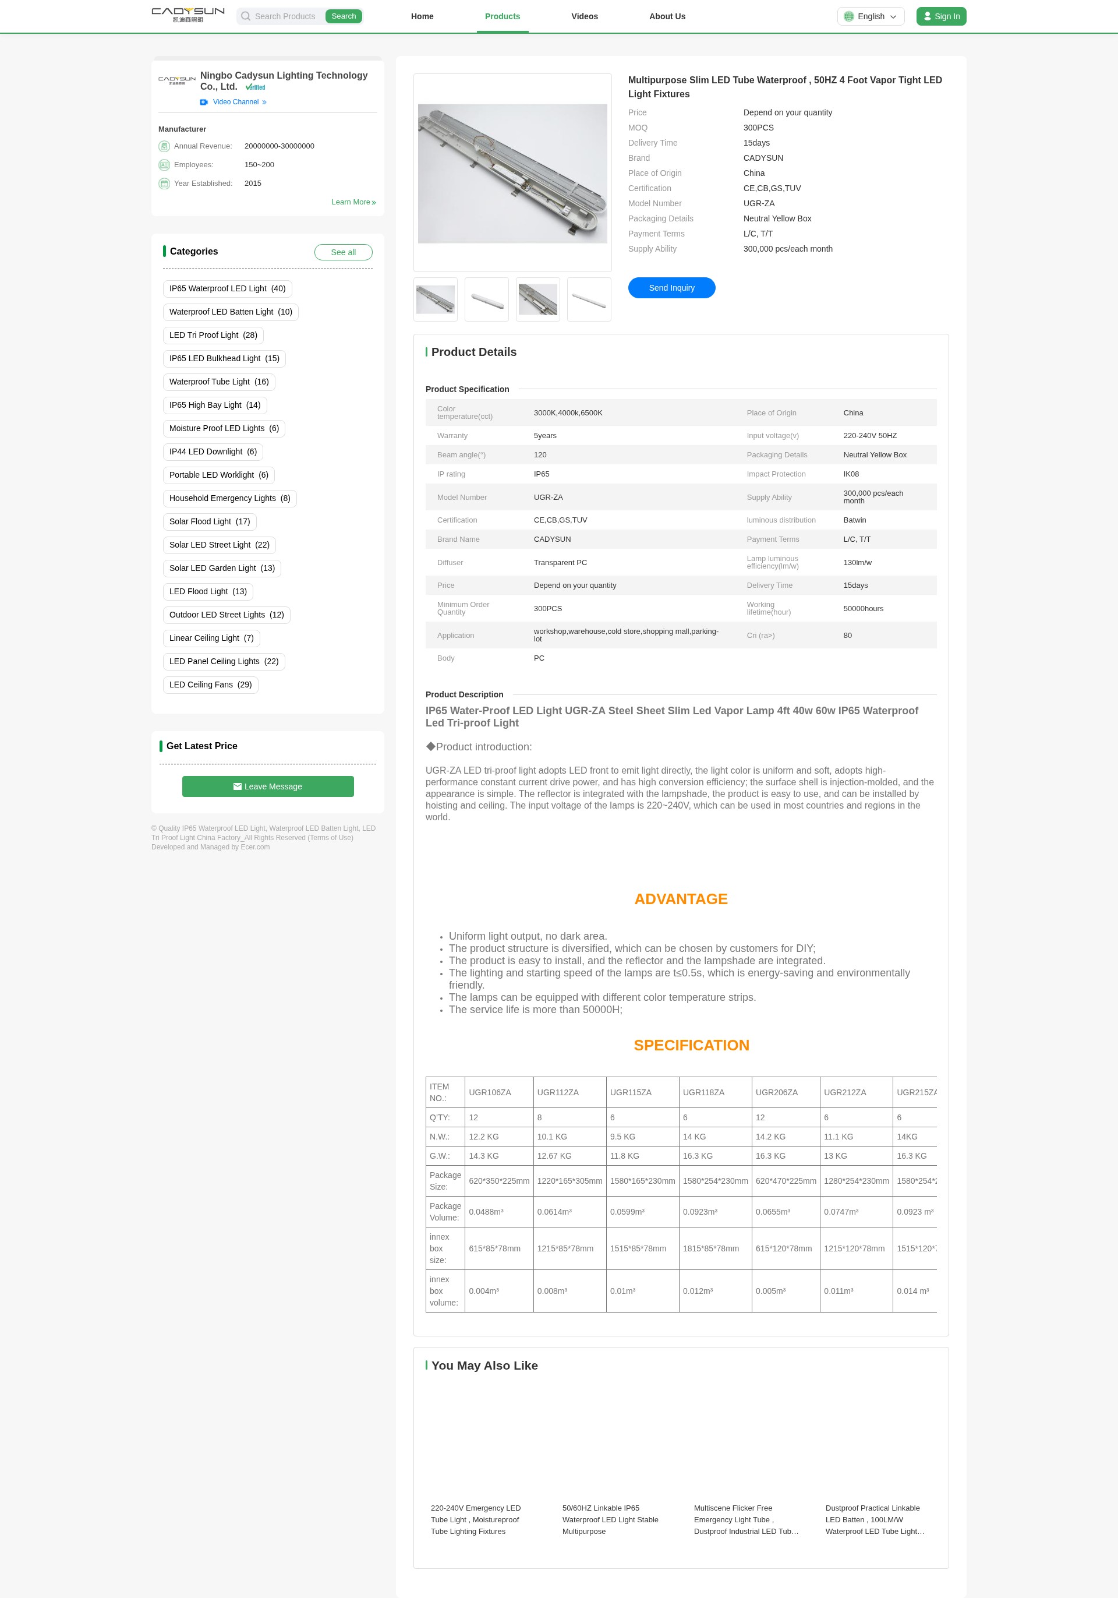Click the Year Established calendar icon
The width and height of the screenshot is (1118, 1598).
click(x=164, y=184)
